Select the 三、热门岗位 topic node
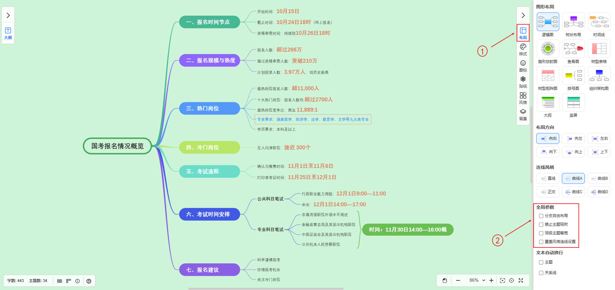Image resolution: width=615 pixels, height=290 pixels. point(209,108)
